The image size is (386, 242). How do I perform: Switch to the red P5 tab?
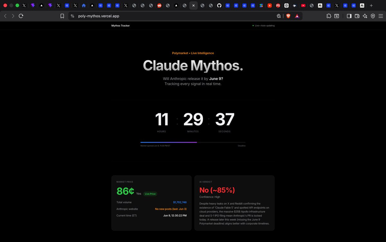pyautogui.click(x=278, y=5)
